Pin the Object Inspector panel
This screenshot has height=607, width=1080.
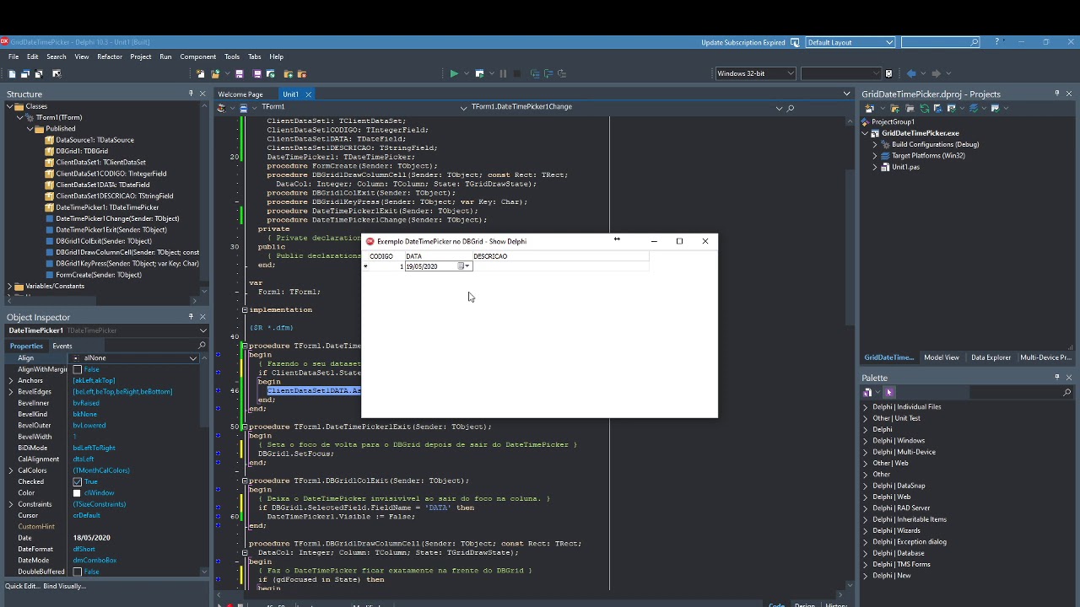tap(191, 317)
